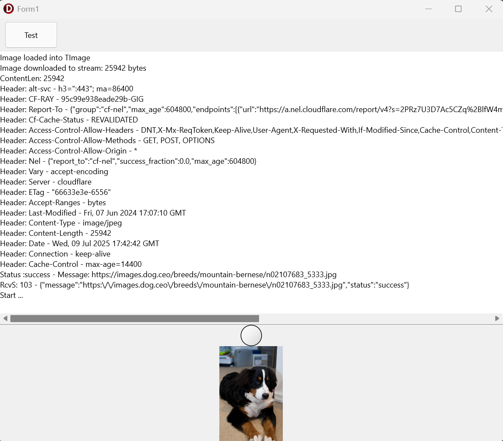Click the 'Header: alt-svc' log line

(x=67, y=89)
